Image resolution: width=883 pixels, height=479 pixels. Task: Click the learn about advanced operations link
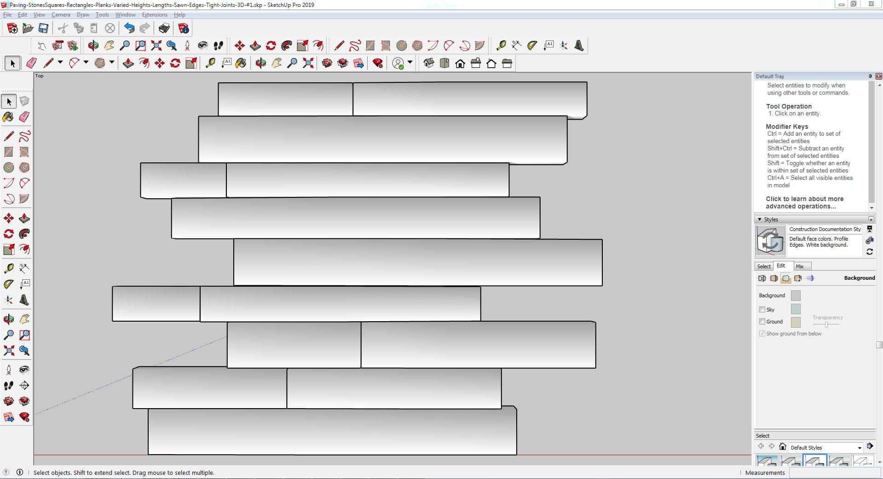pos(804,202)
